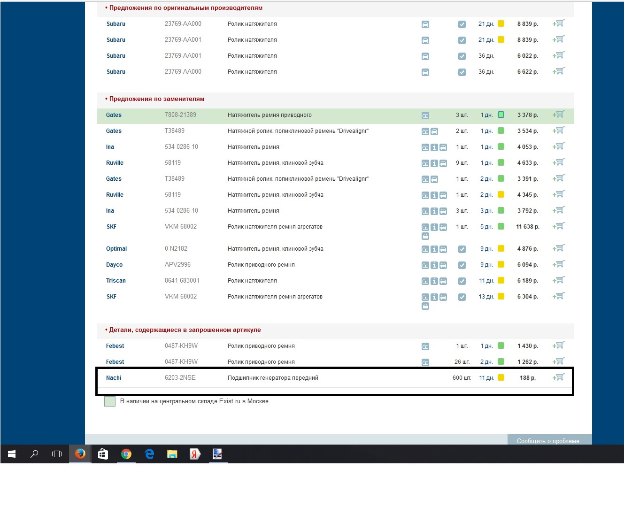The height and width of the screenshot is (507, 624).
Task: Click 'Сообщить о проблеме' button
Action: (548, 441)
